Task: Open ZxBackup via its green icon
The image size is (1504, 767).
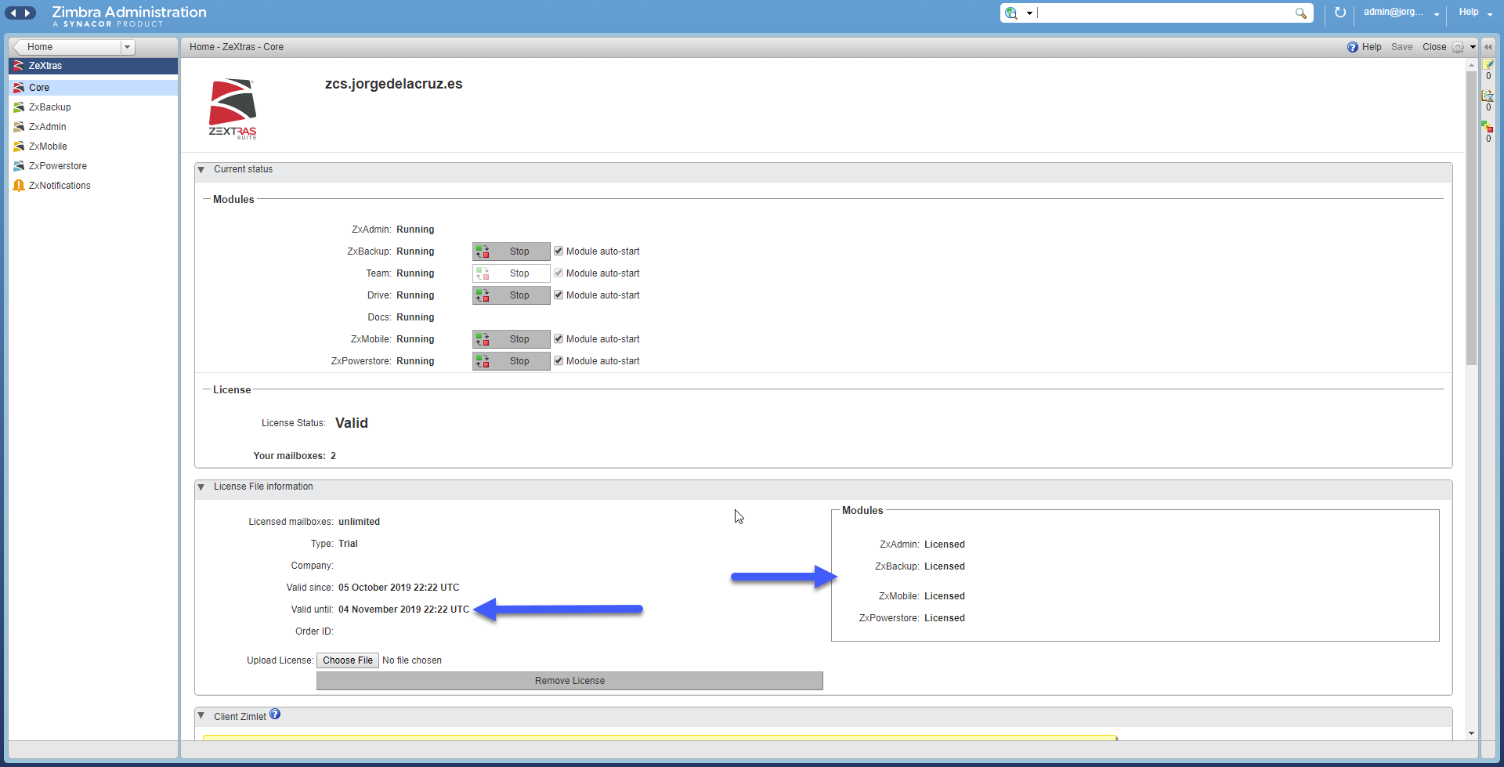Action: [19, 107]
